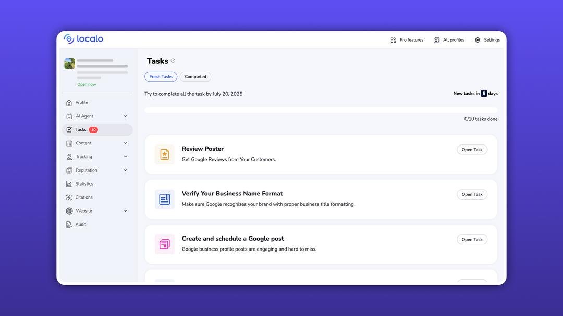The image size is (563, 316).
Task: Click 'Google business profile posts are engaging' description
Action: click(249, 249)
